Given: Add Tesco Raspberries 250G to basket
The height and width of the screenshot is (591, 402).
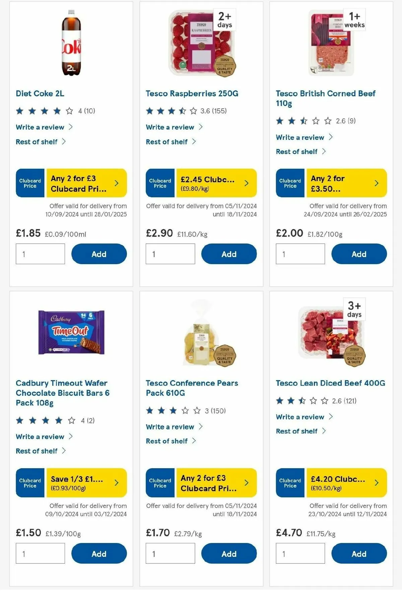Looking at the screenshot, I should click(229, 254).
